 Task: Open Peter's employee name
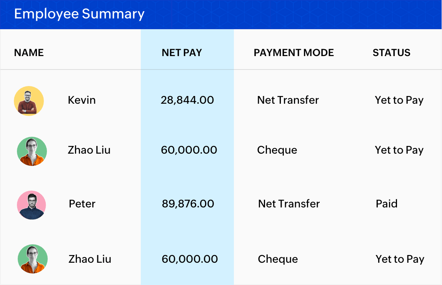click(82, 204)
